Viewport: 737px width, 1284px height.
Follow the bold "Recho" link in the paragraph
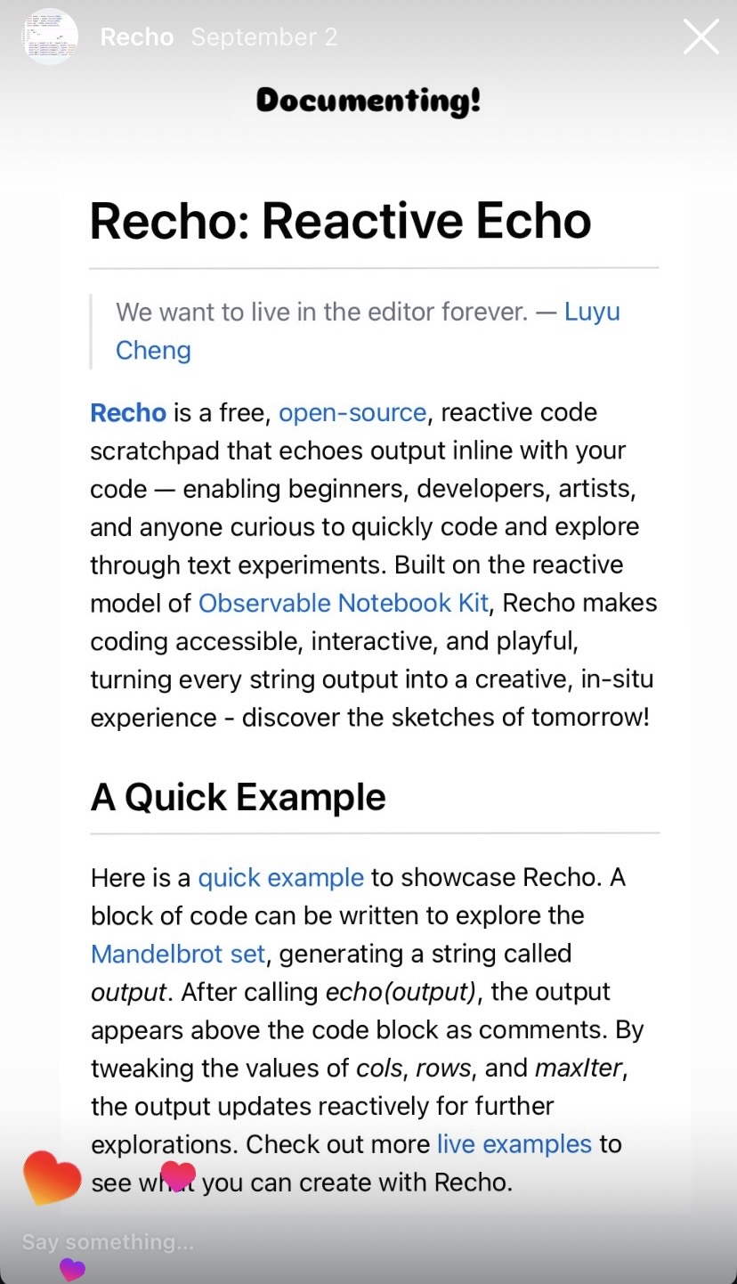(128, 413)
